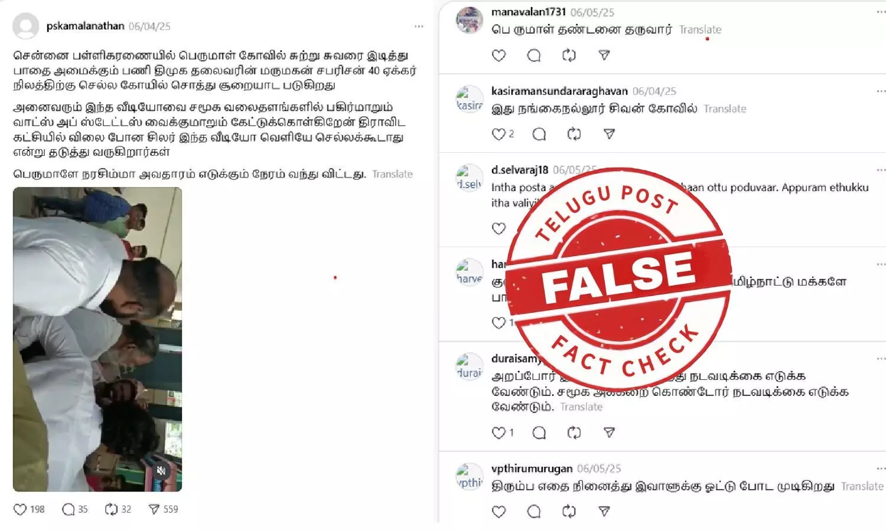
Task: Translate the pskamalanathan post text
Action: tap(392, 175)
